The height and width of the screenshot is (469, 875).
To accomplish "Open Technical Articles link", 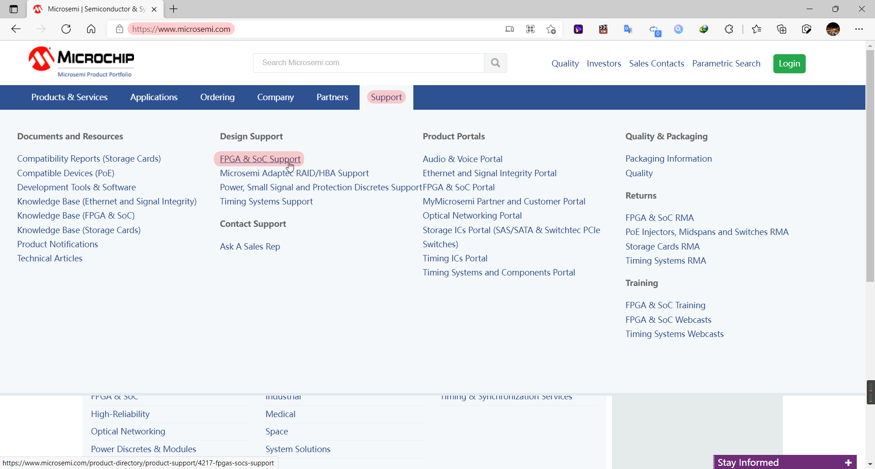I will tap(50, 258).
